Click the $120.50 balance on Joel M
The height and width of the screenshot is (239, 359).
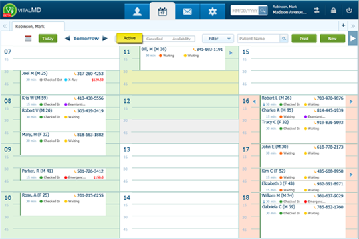coord(98,80)
